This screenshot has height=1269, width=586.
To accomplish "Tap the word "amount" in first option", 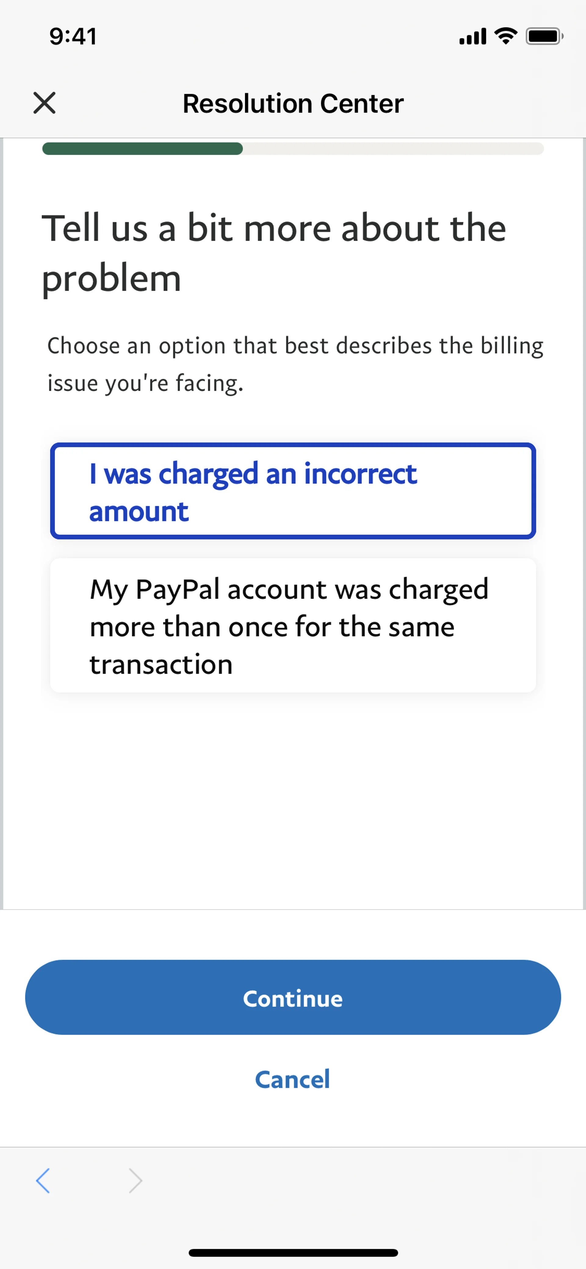I will [139, 511].
